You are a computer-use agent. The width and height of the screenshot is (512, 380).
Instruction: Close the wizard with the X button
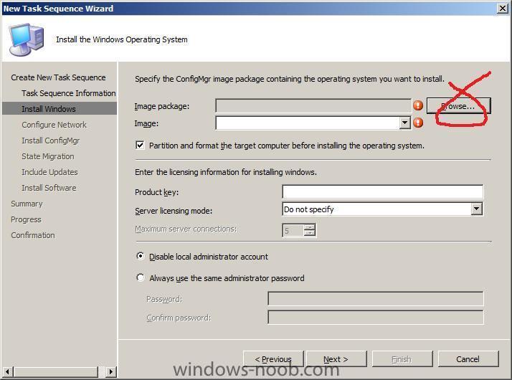(503, 8)
